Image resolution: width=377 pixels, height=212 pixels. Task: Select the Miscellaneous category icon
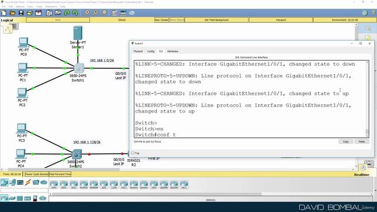pos(36,183)
